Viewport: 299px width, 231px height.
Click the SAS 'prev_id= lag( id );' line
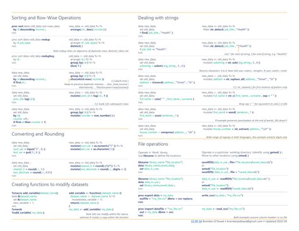click(x=24, y=99)
